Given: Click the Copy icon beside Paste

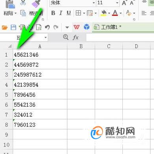Looking at the screenshot, I should tap(23, 13).
